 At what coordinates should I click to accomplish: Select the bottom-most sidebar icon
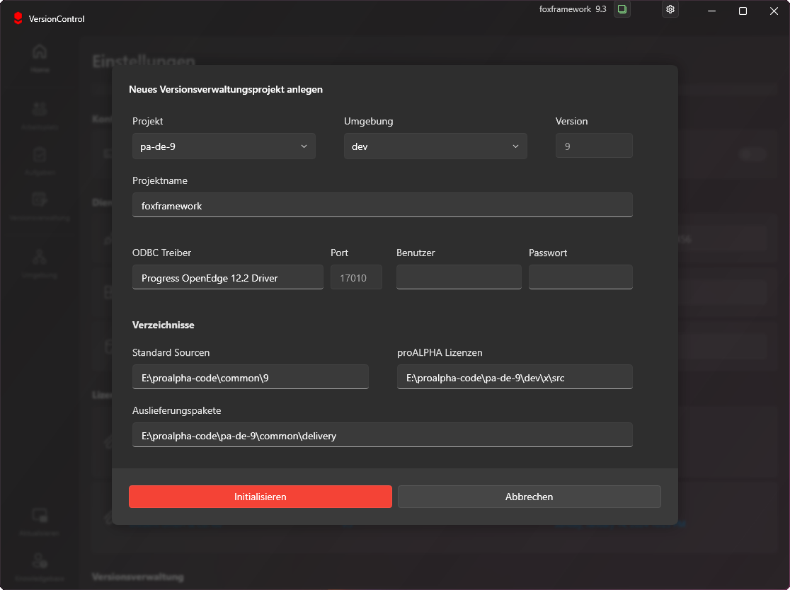click(40, 562)
